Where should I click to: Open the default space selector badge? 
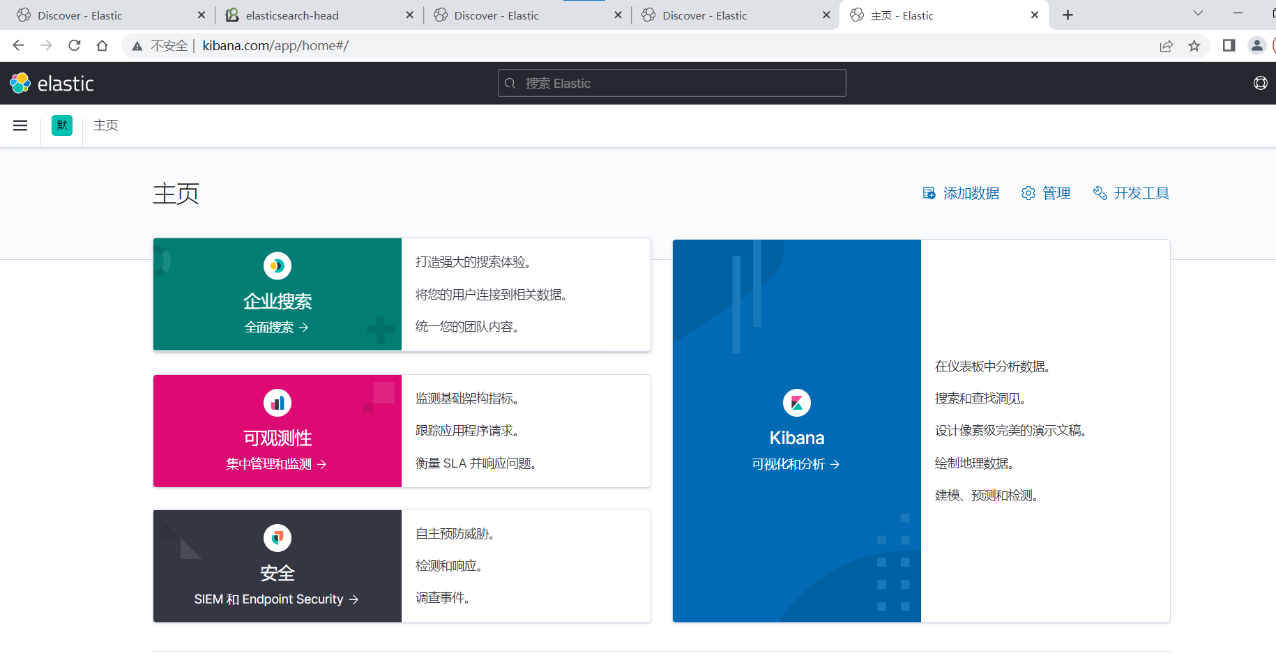point(62,125)
